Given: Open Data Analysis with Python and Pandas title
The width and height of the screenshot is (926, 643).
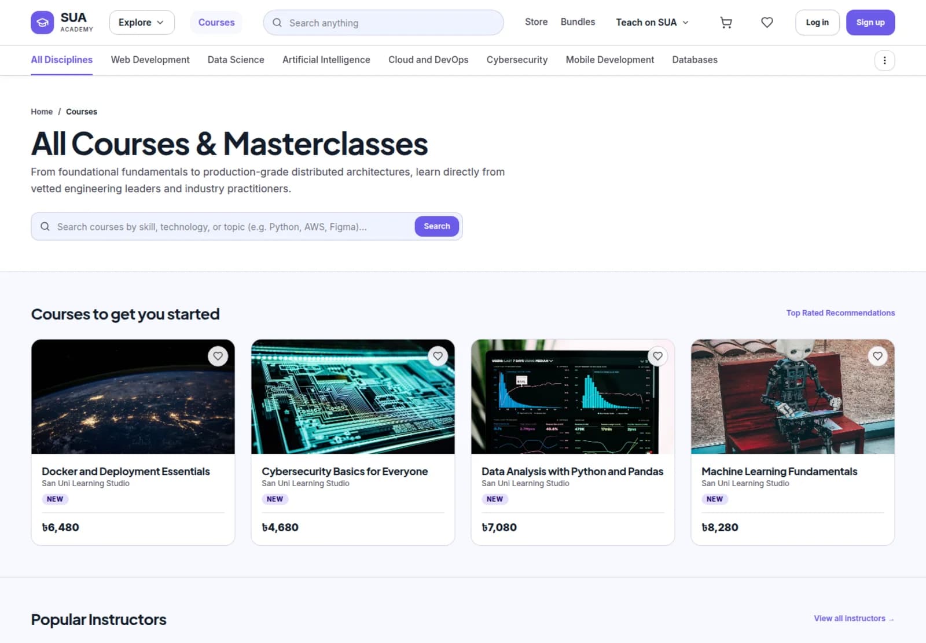Looking at the screenshot, I should pyautogui.click(x=572, y=472).
